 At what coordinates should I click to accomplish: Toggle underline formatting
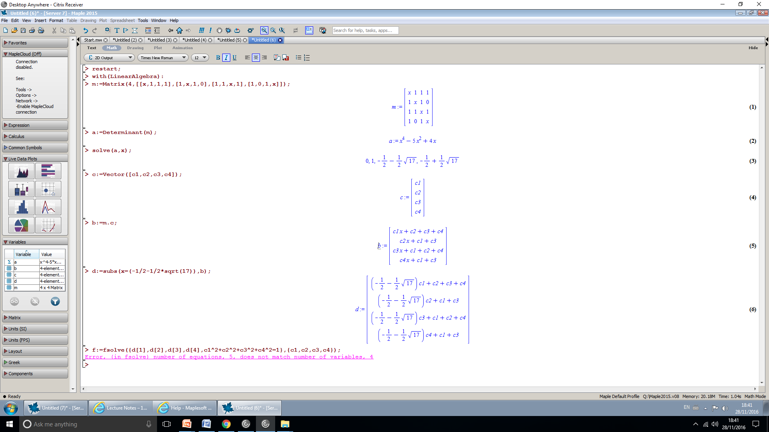click(235, 58)
